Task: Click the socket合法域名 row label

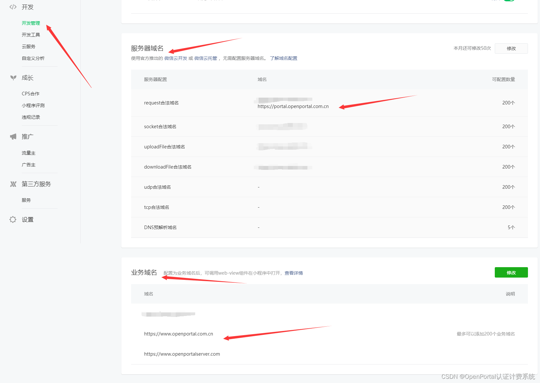Action: point(160,127)
